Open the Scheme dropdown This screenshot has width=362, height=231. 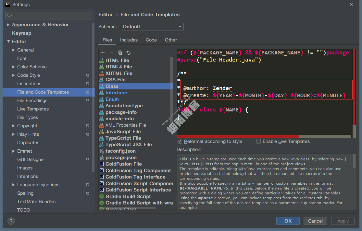[152, 27]
